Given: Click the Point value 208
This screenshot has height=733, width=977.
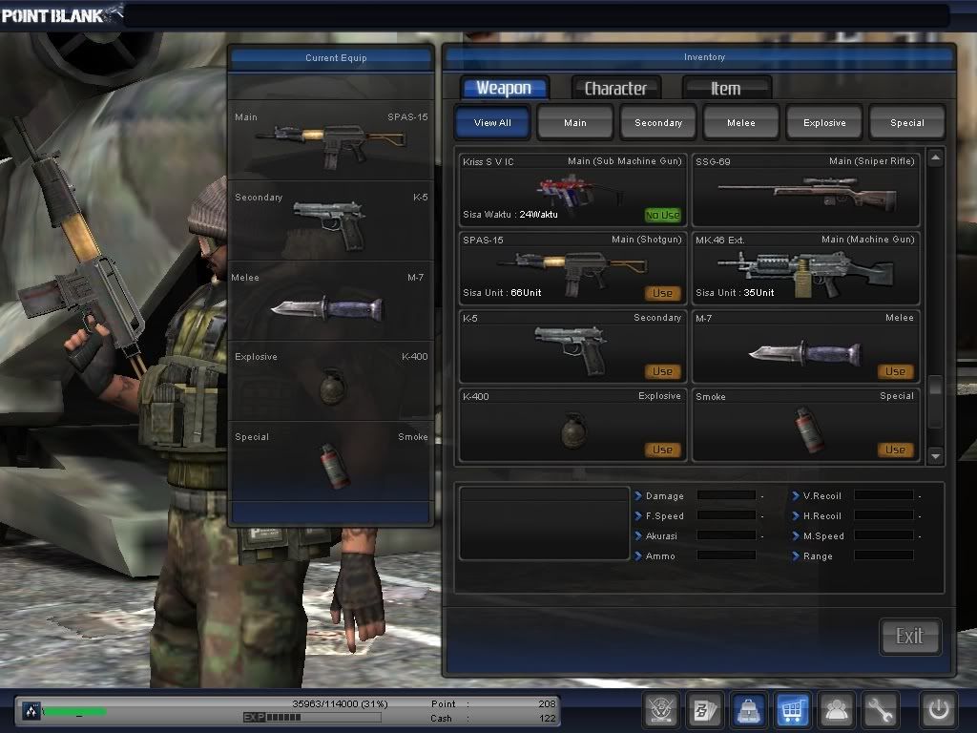Looking at the screenshot, I should click(x=547, y=703).
